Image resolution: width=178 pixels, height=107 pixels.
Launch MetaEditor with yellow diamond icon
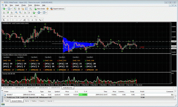click(48, 9)
